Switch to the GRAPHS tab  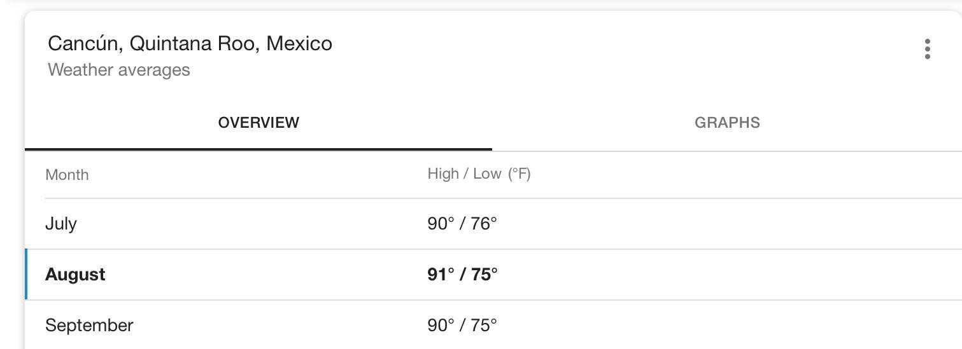click(x=727, y=123)
